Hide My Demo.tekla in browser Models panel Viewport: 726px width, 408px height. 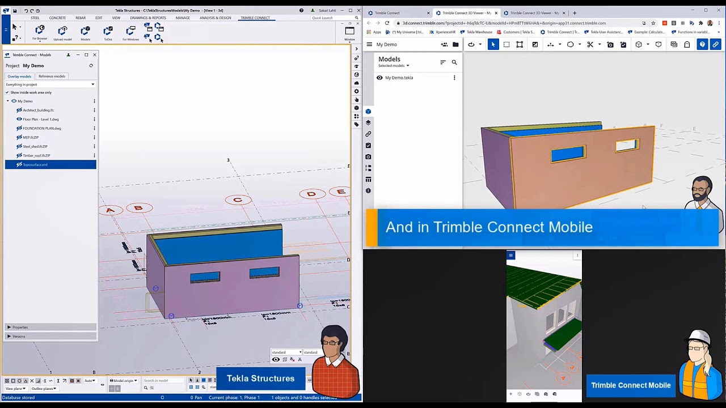pyautogui.click(x=379, y=78)
